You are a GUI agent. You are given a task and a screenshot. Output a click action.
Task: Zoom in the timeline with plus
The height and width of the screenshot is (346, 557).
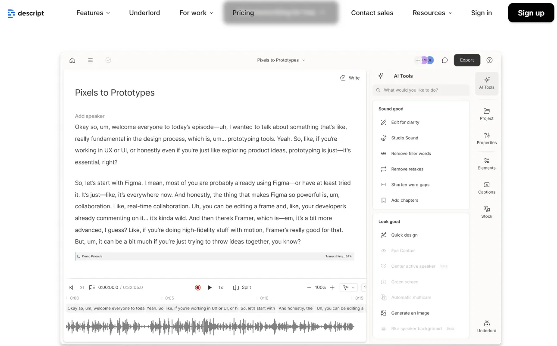(332, 287)
